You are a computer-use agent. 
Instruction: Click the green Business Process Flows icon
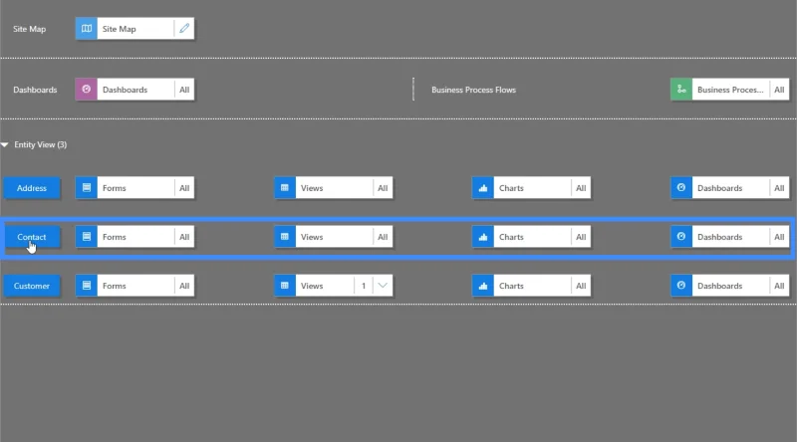(x=681, y=90)
